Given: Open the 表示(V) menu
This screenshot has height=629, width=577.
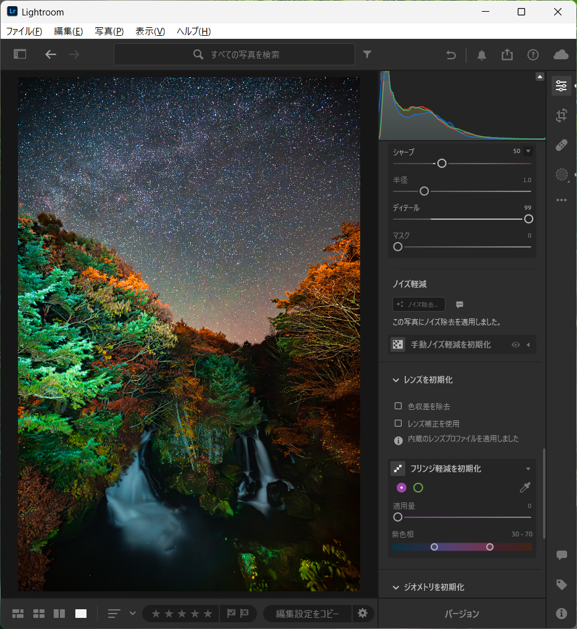Looking at the screenshot, I should pos(150,31).
